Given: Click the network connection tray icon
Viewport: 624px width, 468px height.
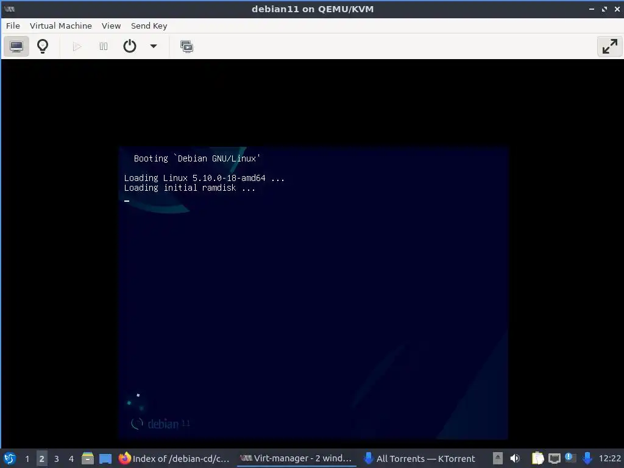Looking at the screenshot, I should (x=555, y=458).
